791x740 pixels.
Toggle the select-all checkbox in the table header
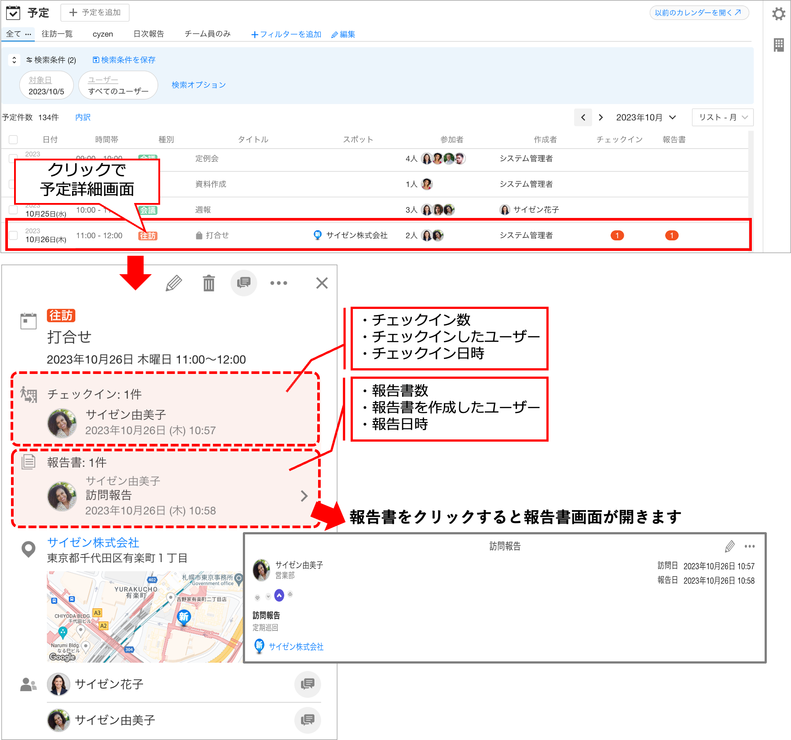(13, 140)
